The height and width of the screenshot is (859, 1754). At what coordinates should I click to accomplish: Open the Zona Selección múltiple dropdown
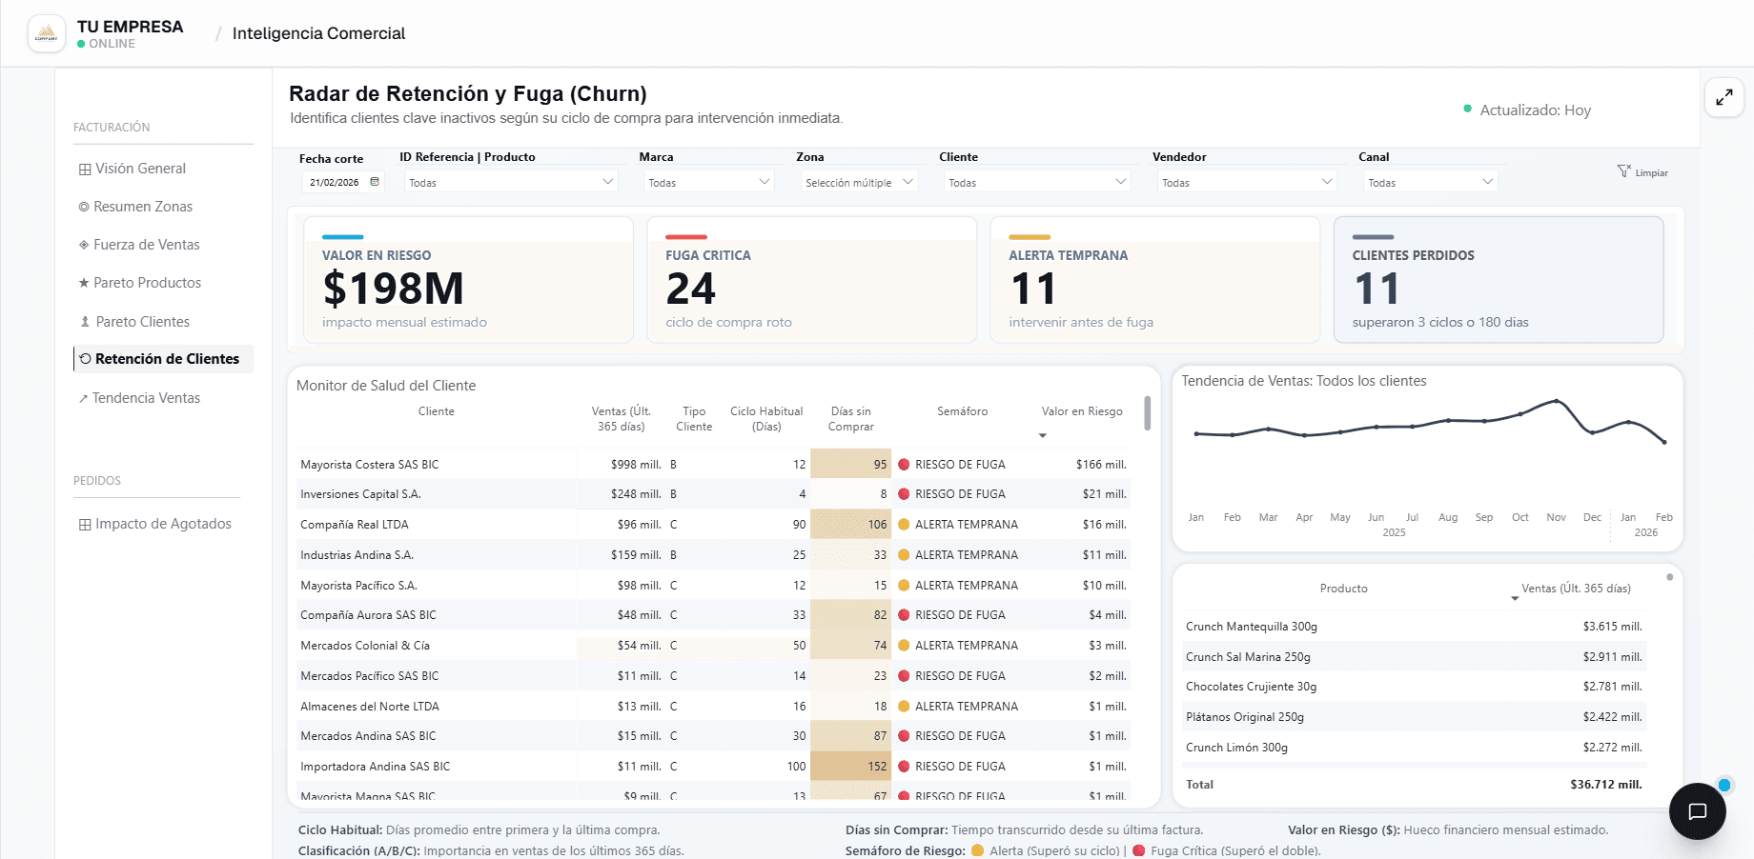pyautogui.click(x=859, y=182)
